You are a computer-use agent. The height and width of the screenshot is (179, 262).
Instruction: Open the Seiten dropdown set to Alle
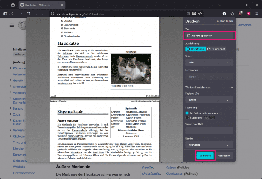pyautogui.click(x=209, y=62)
